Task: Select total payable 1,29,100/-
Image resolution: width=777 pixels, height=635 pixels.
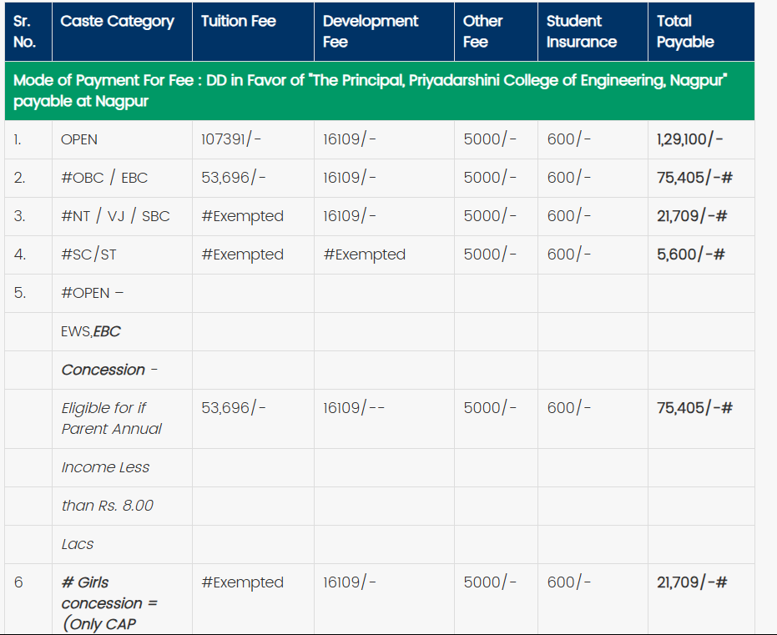Action: pos(689,139)
